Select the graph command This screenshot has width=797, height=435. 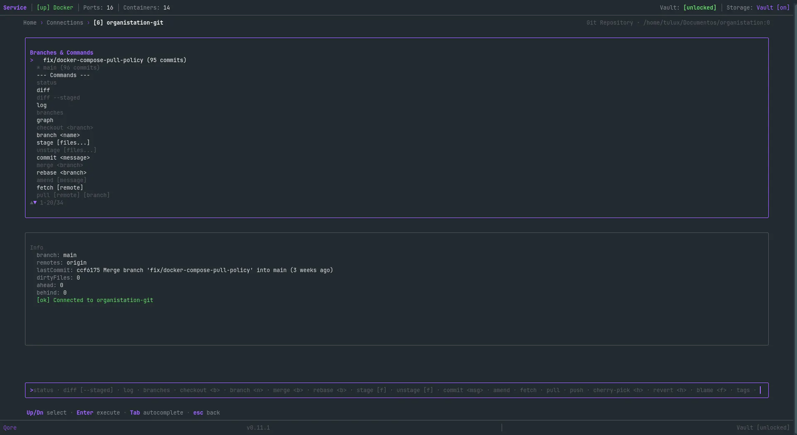[x=45, y=120]
